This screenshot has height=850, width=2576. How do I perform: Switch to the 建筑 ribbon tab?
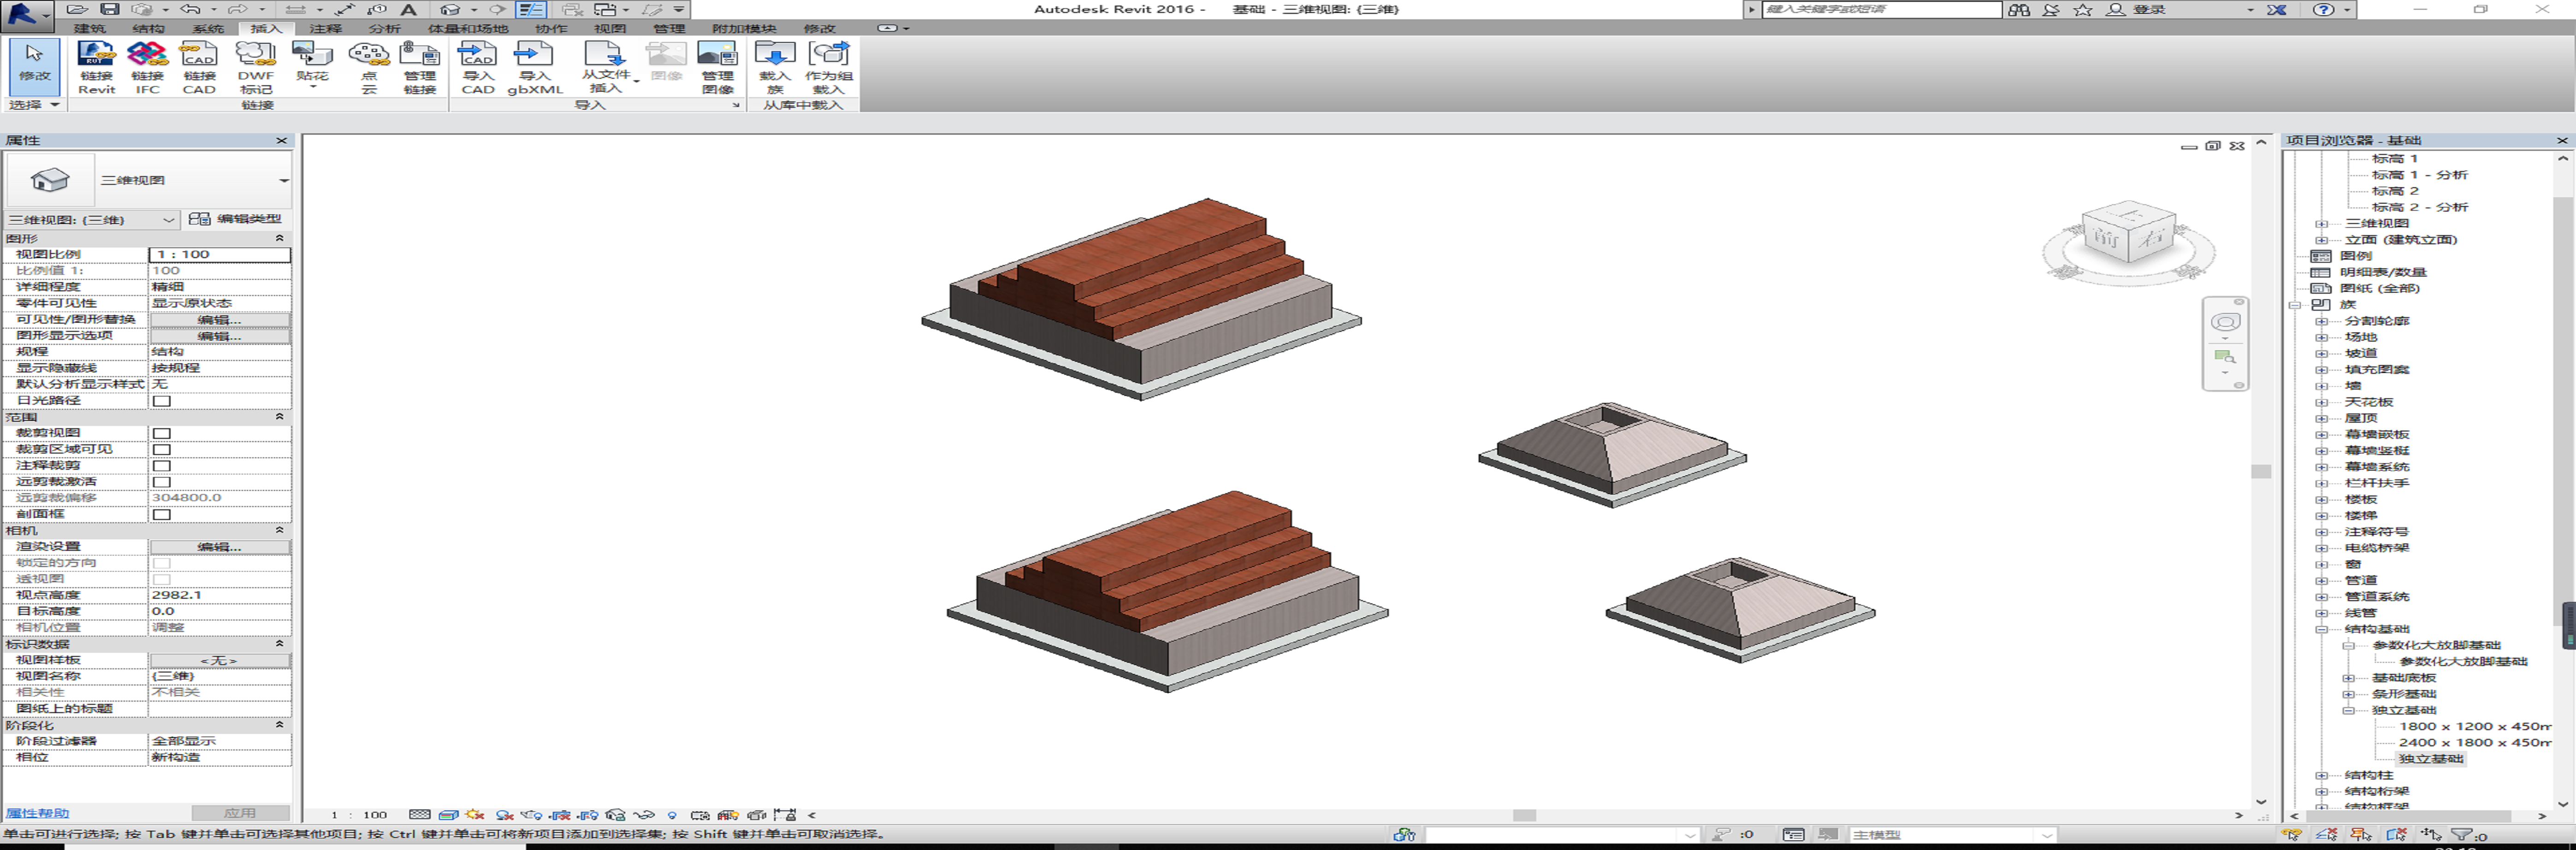point(90,28)
